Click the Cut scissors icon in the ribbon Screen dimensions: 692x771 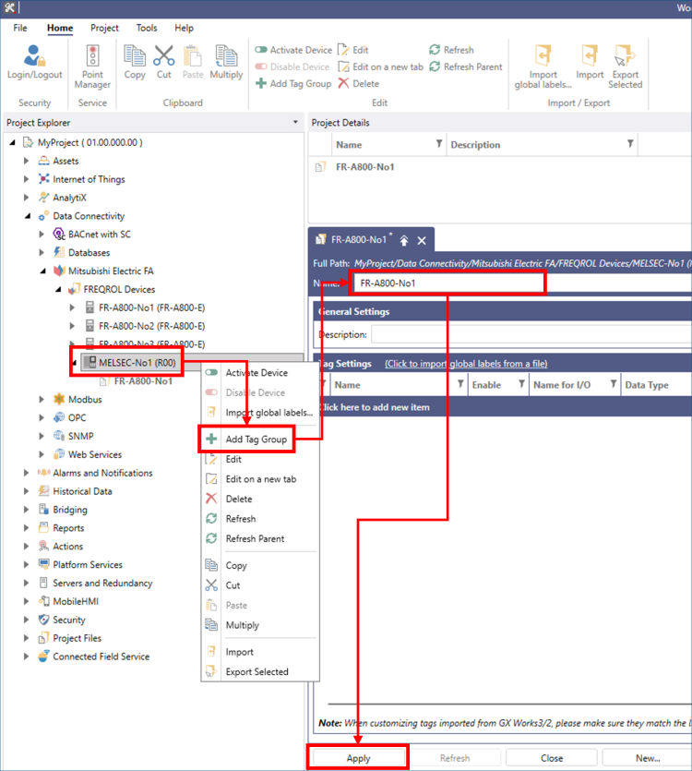coord(163,62)
